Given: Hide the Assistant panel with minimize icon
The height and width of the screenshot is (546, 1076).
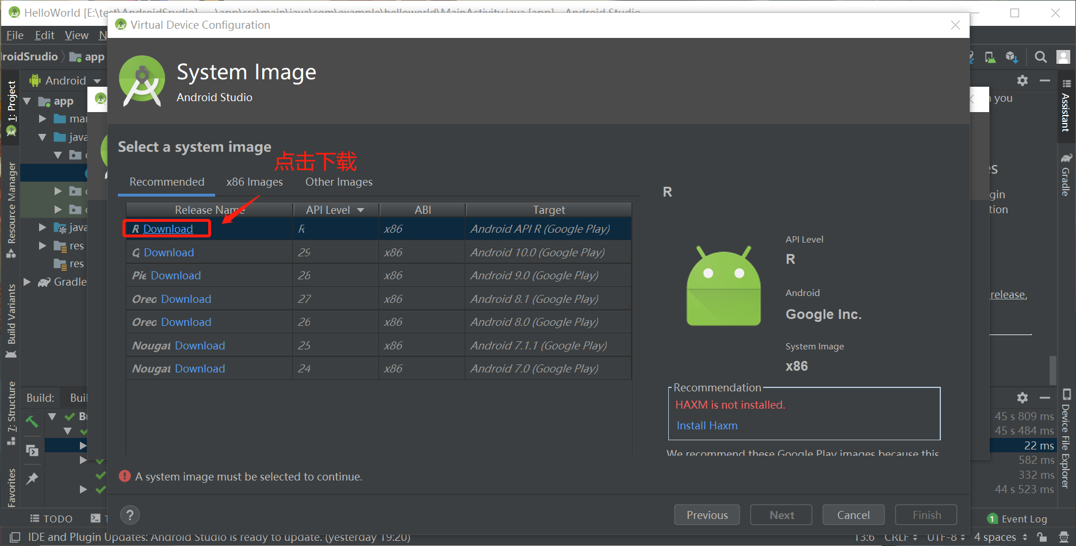Looking at the screenshot, I should tap(1045, 80).
